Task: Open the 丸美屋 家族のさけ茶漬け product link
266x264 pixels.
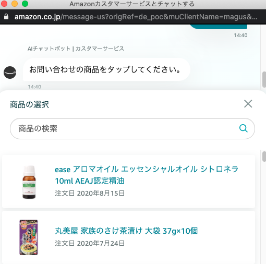Action: pos(126,231)
